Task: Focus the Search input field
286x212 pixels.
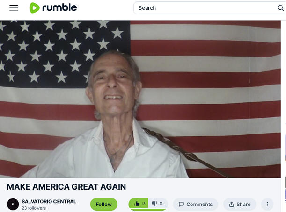Action: [206, 8]
